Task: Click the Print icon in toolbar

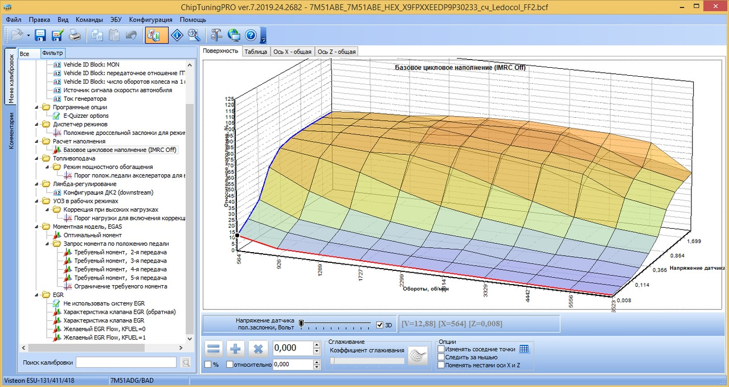Action: point(75,35)
